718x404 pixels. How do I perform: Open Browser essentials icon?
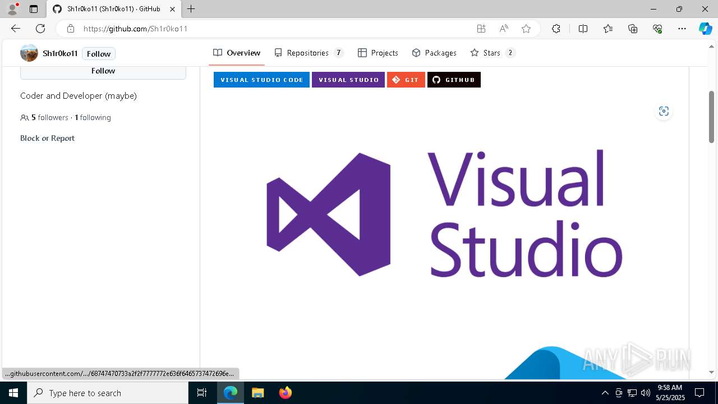pos(657,29)
